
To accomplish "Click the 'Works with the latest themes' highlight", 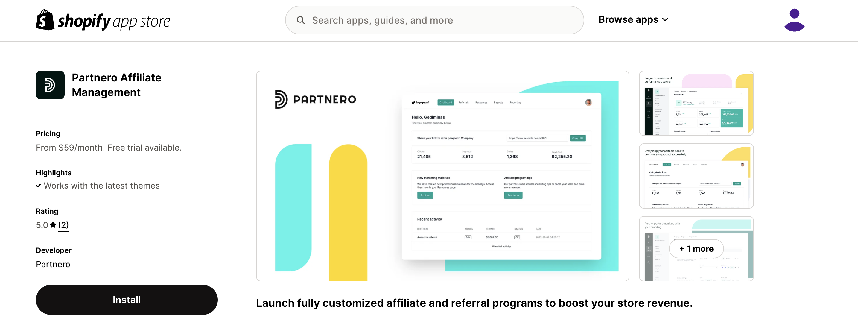I will [x=102, y=186].
